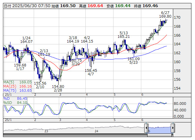
Task: Click the right range handle arrow in navigator
Action: click(173, 128)
